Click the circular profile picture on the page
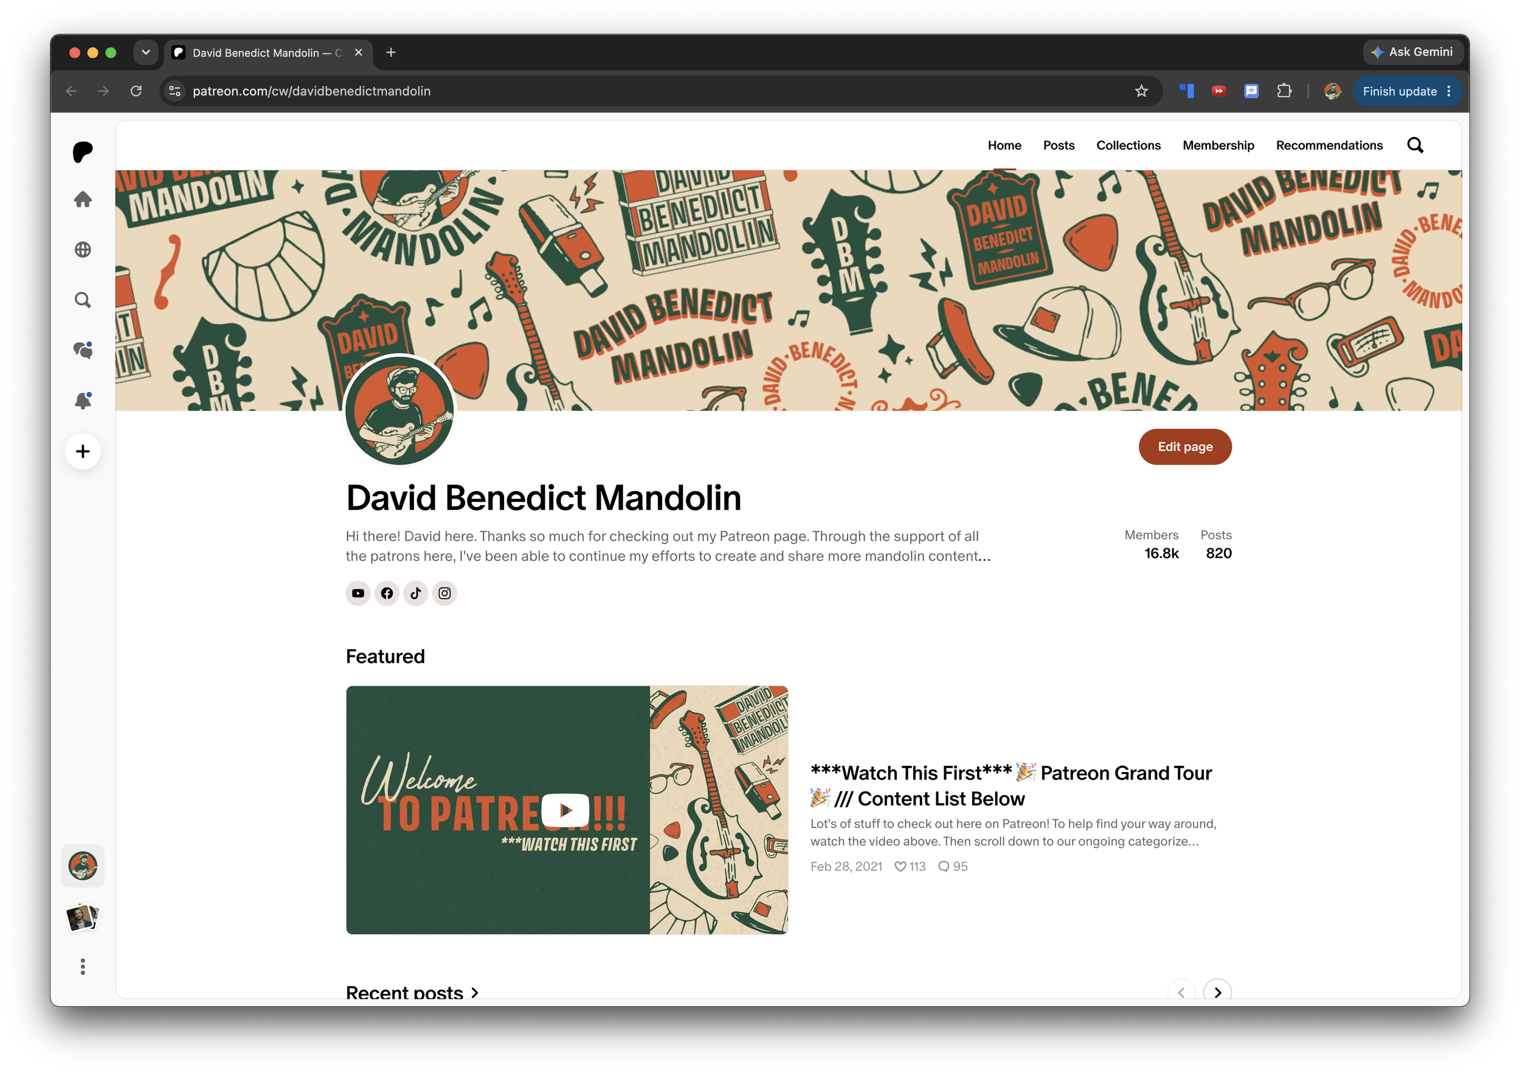This screenshot has height=1073, width=1520. [399, 410]
